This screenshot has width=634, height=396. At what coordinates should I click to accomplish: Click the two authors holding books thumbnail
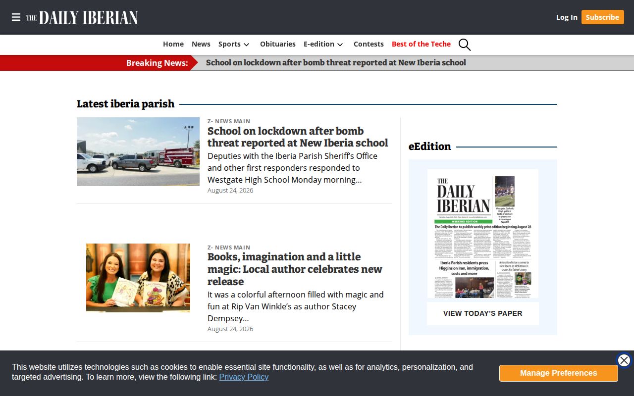[x=138, y=277]
